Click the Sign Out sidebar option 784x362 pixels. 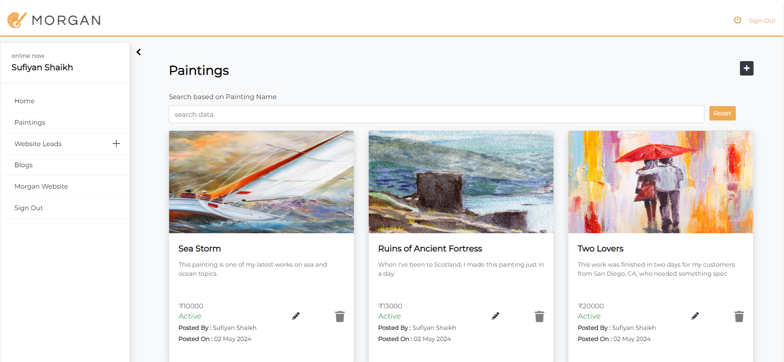[28, 208]
